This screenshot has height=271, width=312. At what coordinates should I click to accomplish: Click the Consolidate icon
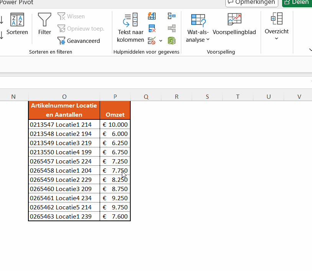pos(171,16)
